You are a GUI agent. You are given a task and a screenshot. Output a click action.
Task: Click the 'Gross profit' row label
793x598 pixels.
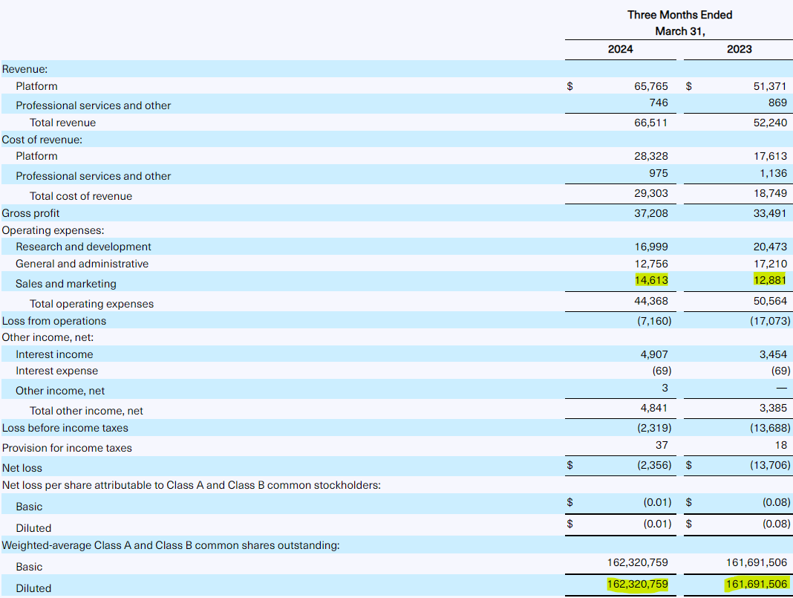point(30,213)
